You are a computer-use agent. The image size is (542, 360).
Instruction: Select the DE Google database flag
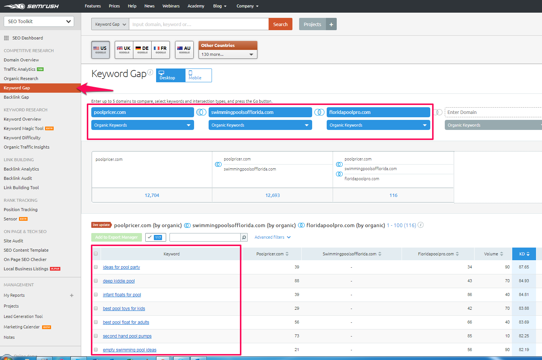pos(142,50)
